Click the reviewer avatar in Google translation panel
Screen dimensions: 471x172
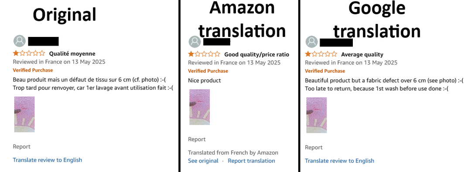(x=311, y=42)
